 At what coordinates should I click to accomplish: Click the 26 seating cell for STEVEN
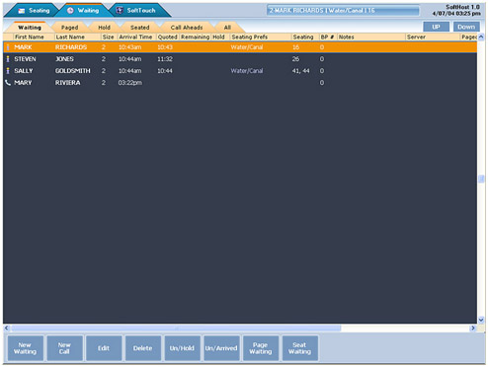tap(295, 59)
